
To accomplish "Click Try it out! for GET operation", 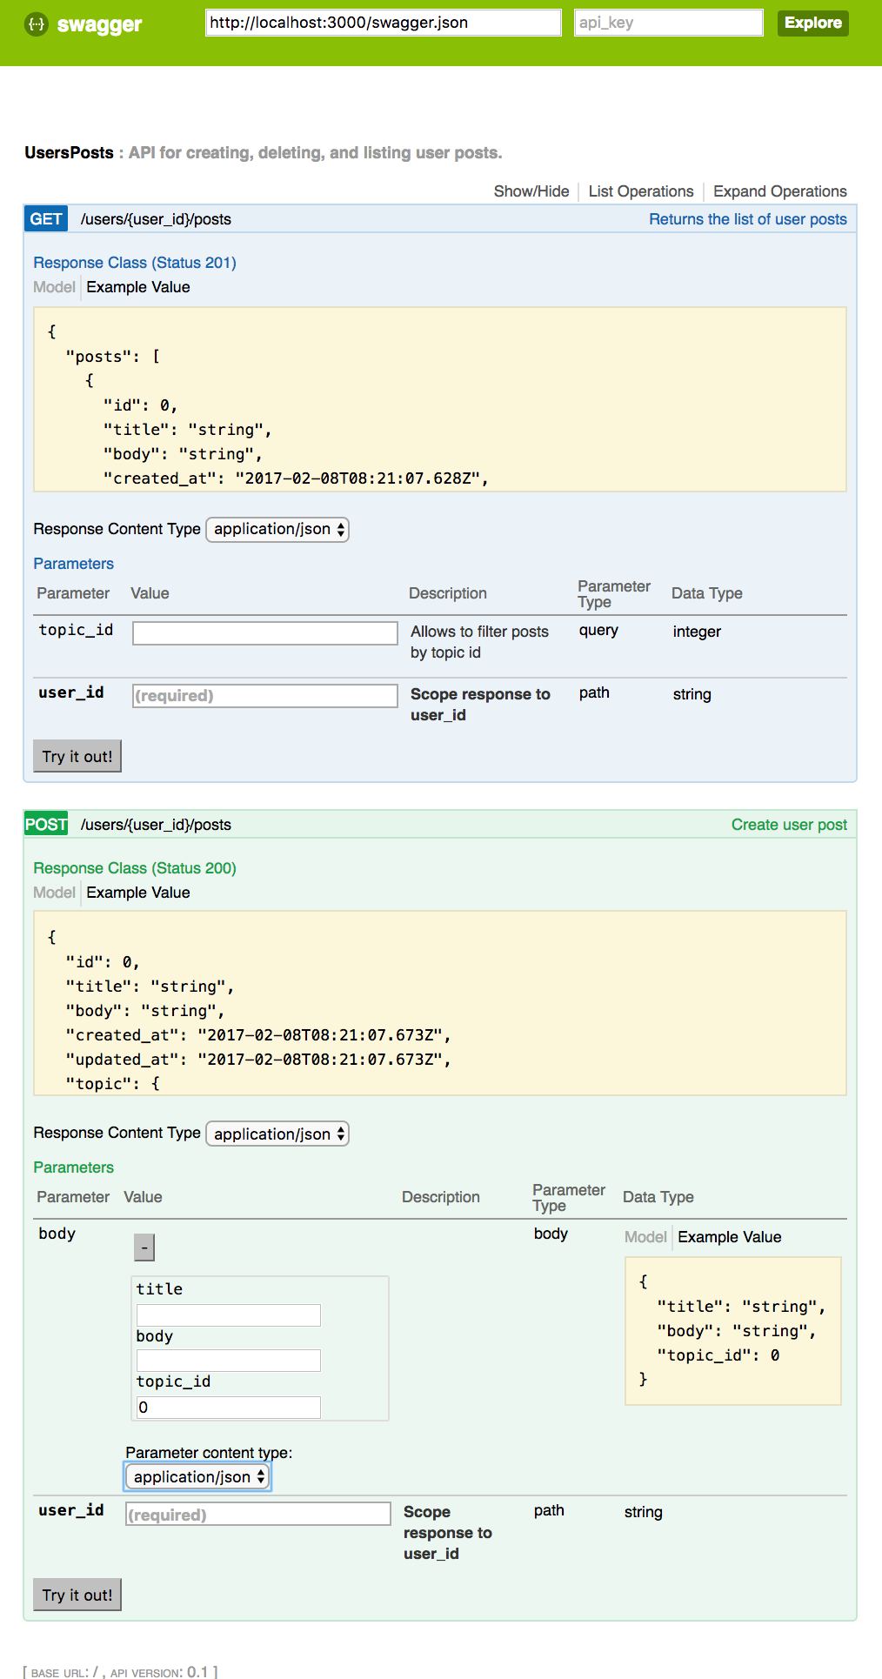I will tap(77, 756).
